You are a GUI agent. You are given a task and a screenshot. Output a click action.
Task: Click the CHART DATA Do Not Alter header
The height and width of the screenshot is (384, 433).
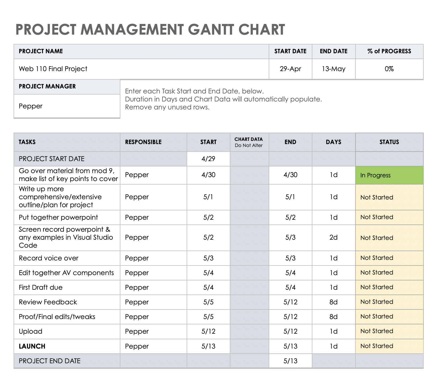[250, 142]
